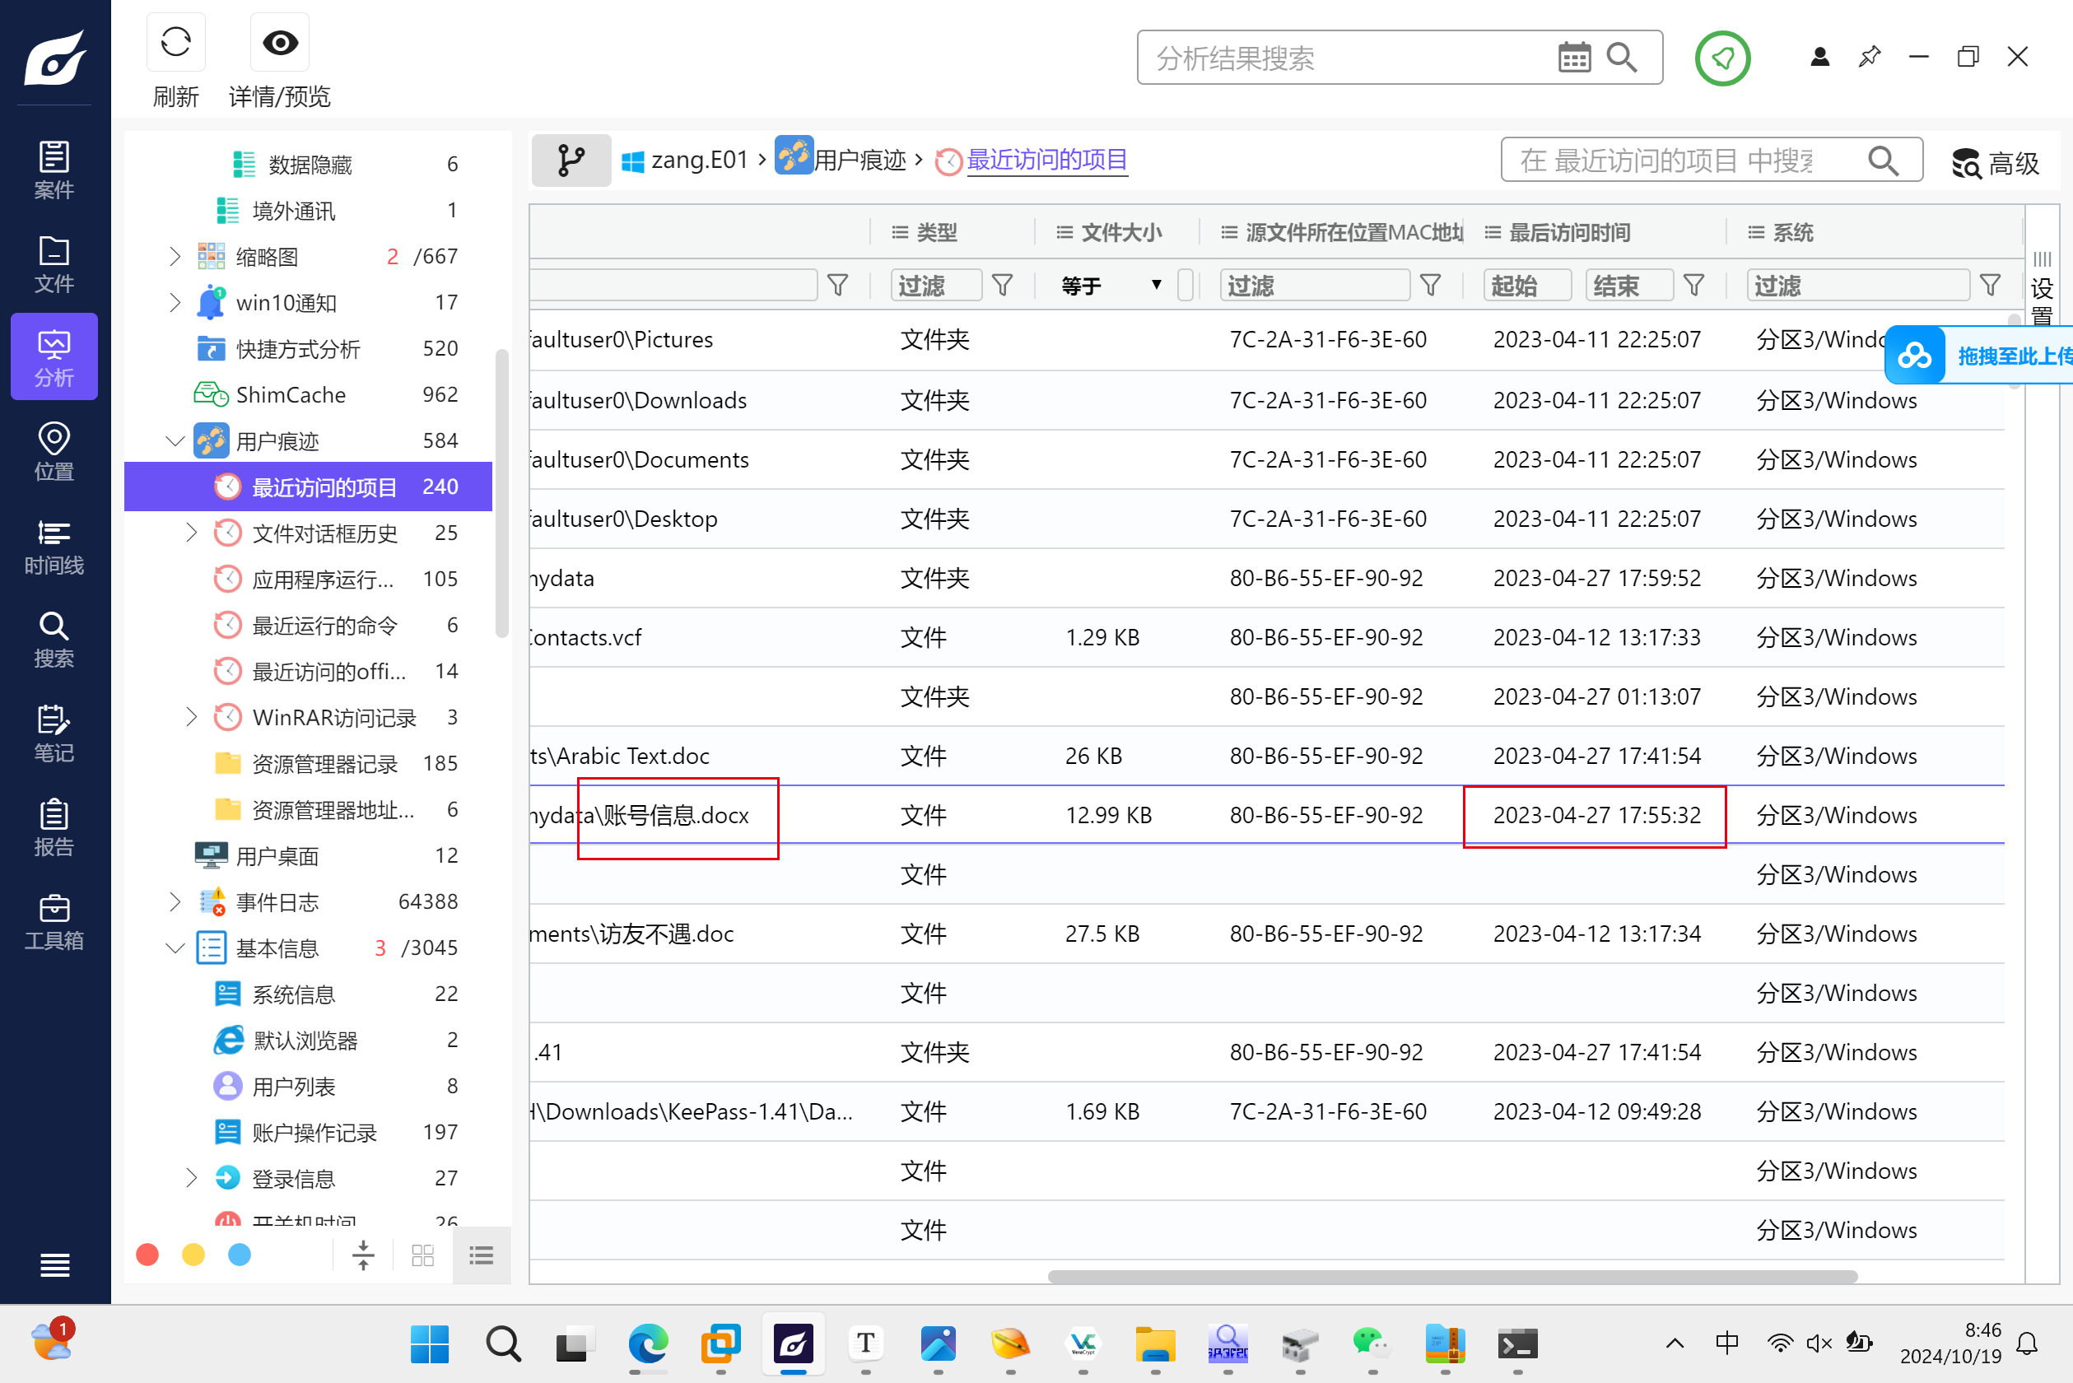Open the 时间线 sidebar section
The image size is (2073, 1383).
[x=54, y=546]
